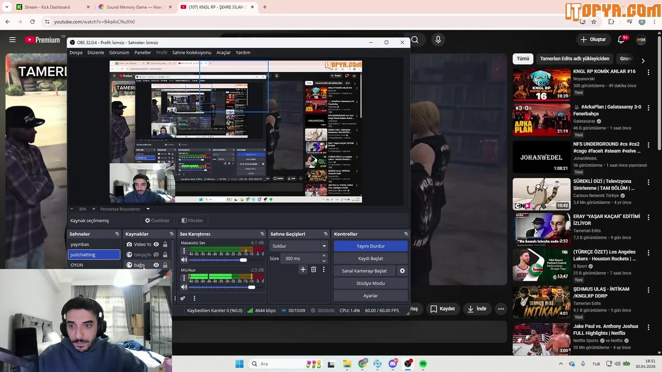Click Sanal Kamerayı Başlat button
662x372 pixels.
364,271
